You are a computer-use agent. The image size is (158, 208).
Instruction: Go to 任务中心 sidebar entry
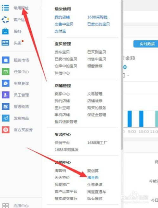21,72
